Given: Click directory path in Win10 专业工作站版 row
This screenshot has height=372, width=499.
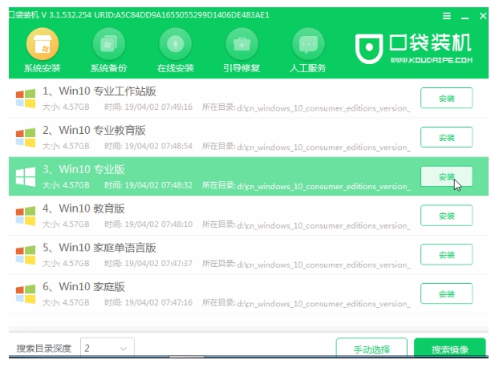Looking at the screenshot, I should click(x=323, y=108).
